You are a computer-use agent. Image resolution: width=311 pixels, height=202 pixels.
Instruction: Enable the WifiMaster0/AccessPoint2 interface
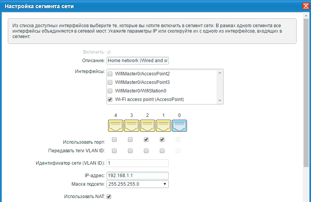click(110, 74)
